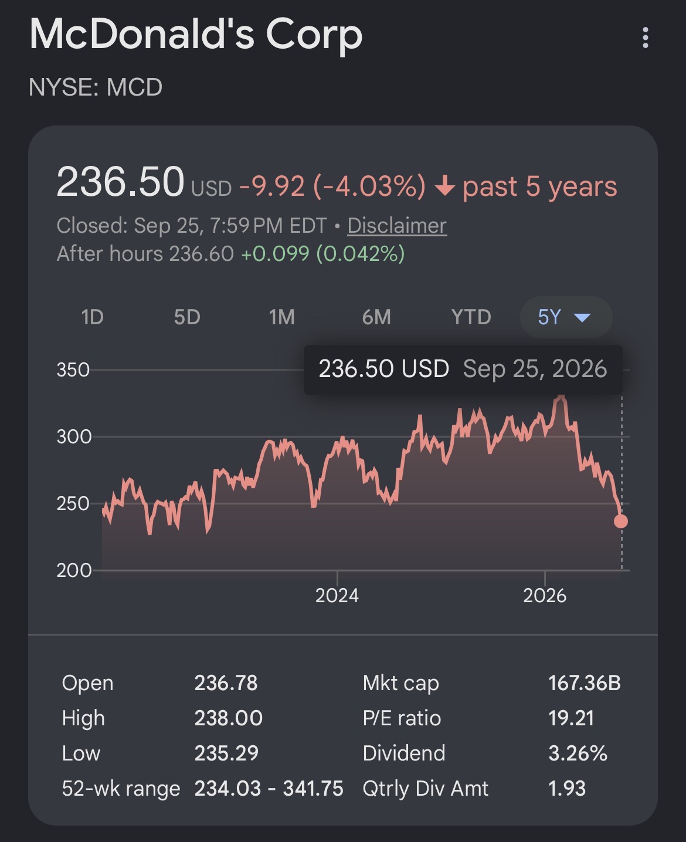686x842 pixels.
Task: Click the 2026 label on chart axis
Action: 545,596
